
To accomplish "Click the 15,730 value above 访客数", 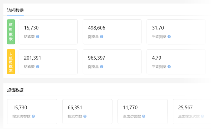I will (31, 28).
